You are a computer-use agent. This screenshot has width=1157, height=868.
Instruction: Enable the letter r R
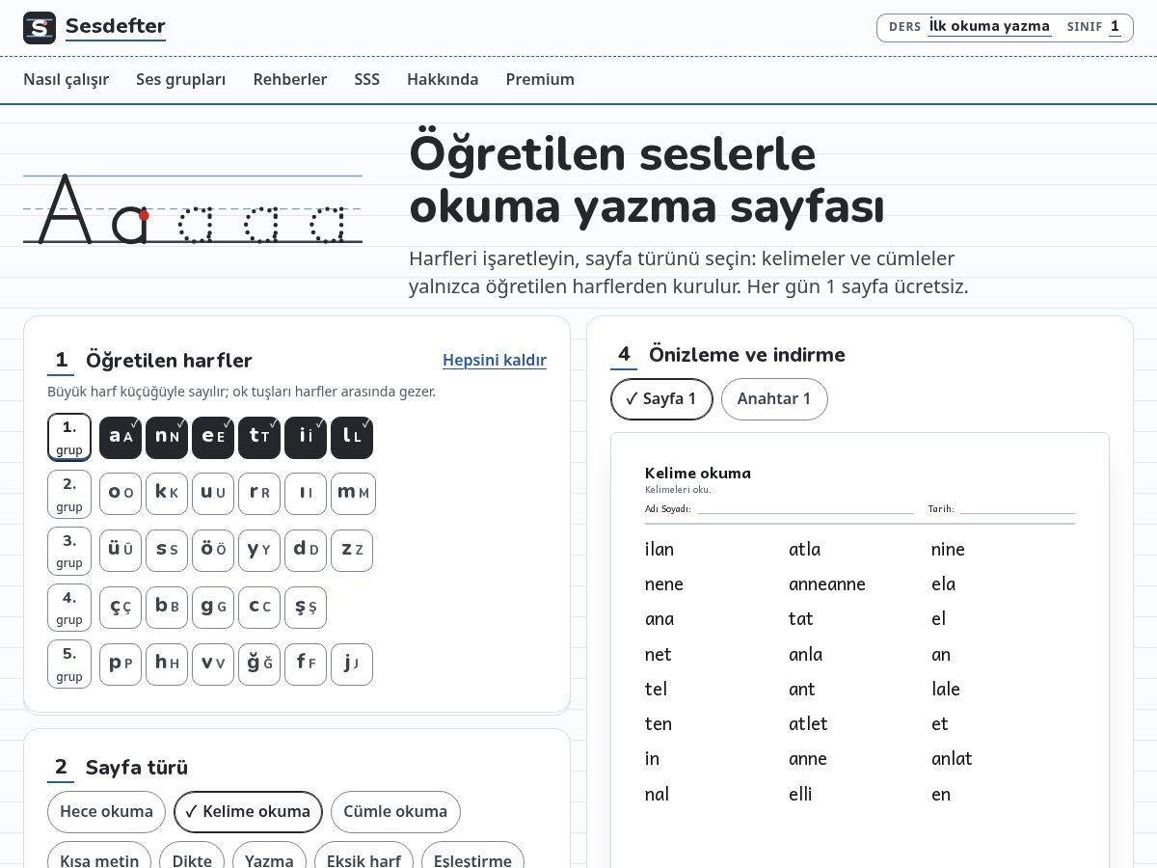click(259, 493)
